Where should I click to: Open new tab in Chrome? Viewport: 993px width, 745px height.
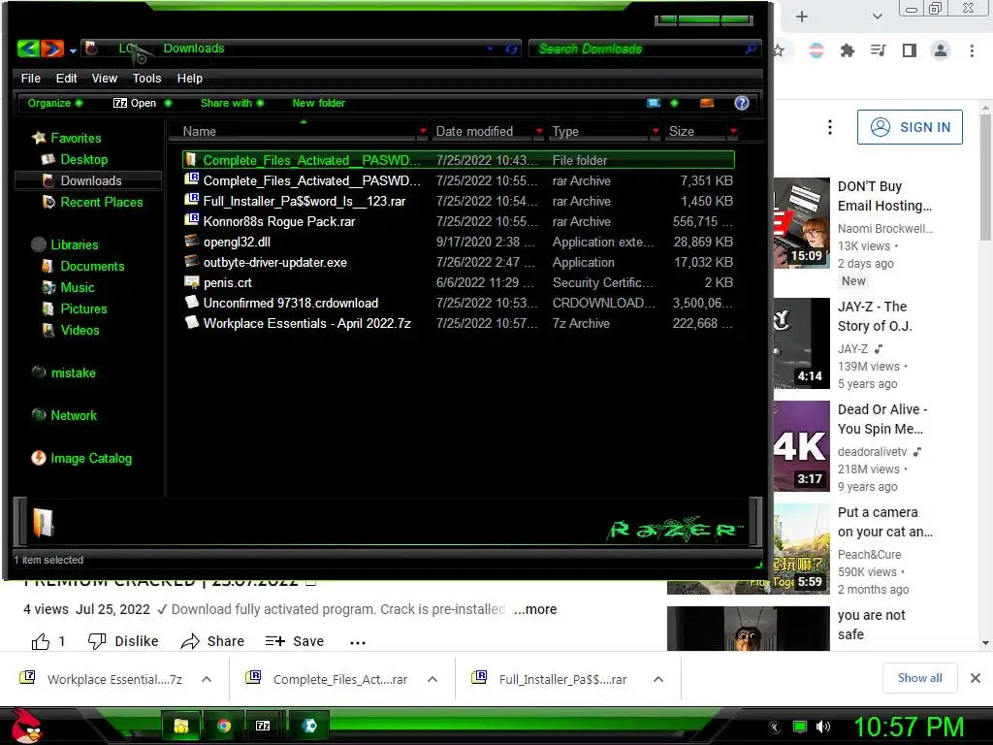(x=802, y=16)
